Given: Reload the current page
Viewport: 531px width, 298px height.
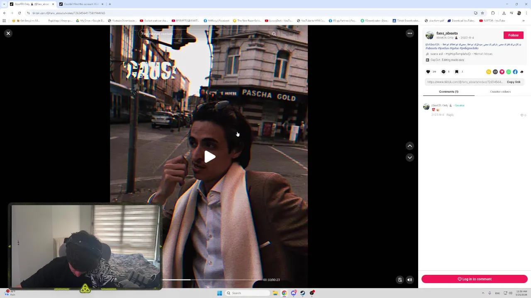Looking at the screenshot, I should point(19,13).
